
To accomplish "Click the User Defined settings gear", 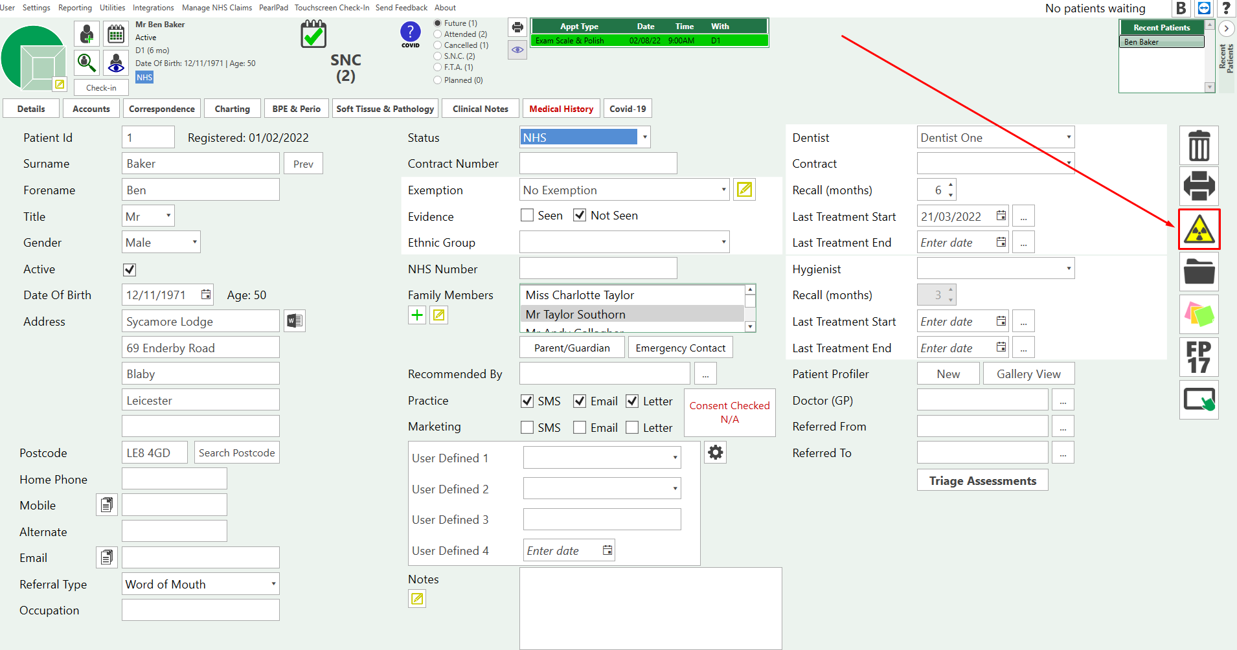I will point(715,452).
